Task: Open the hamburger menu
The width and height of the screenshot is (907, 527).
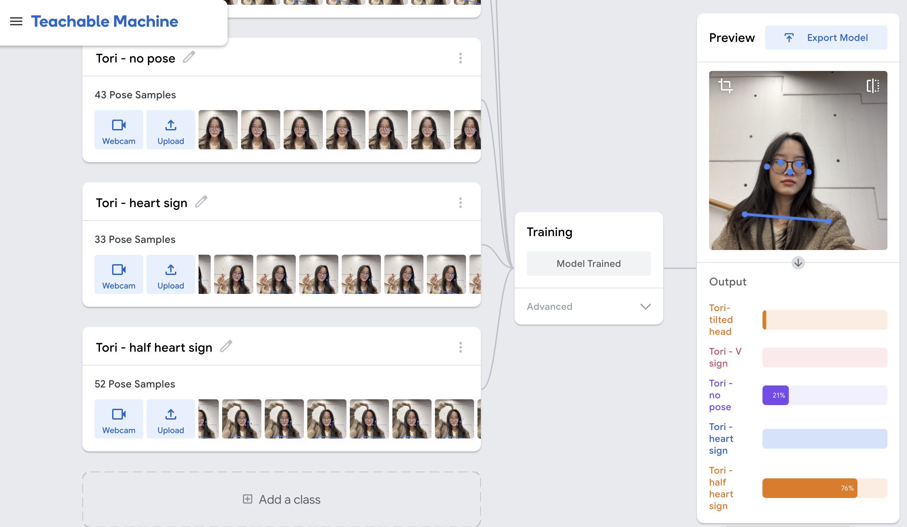Action: [x=16, y=21]
